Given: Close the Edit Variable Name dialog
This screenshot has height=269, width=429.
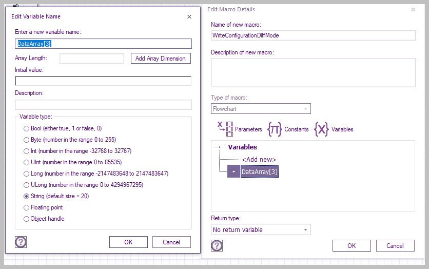Looking at the screenshot, I should tap(189, 16).
